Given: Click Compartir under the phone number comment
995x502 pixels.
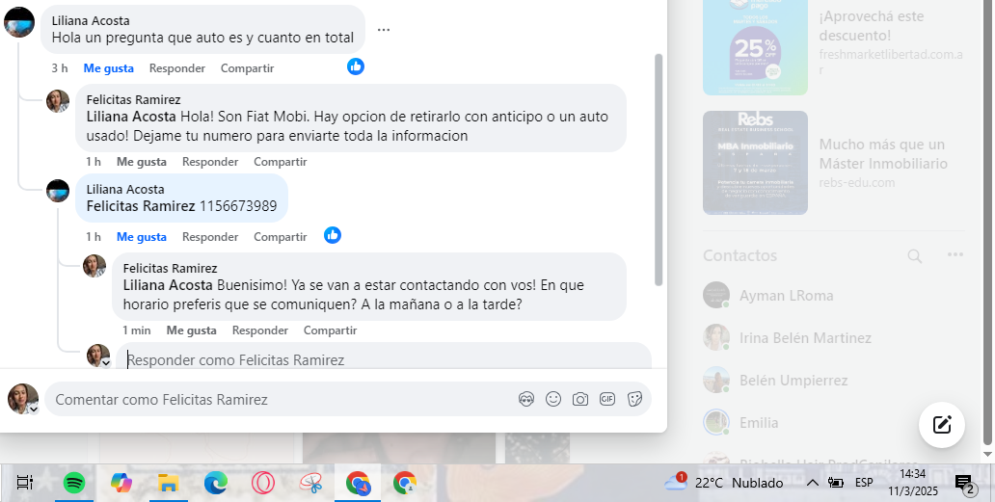Looking at the screenshot, I should point(280,236).
